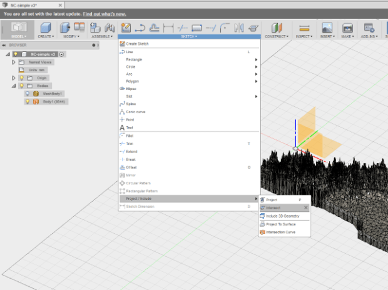Click the Mirror toolbar icon
The height and width of the screenshot is (290, 388).
click(x=239, y=27)
